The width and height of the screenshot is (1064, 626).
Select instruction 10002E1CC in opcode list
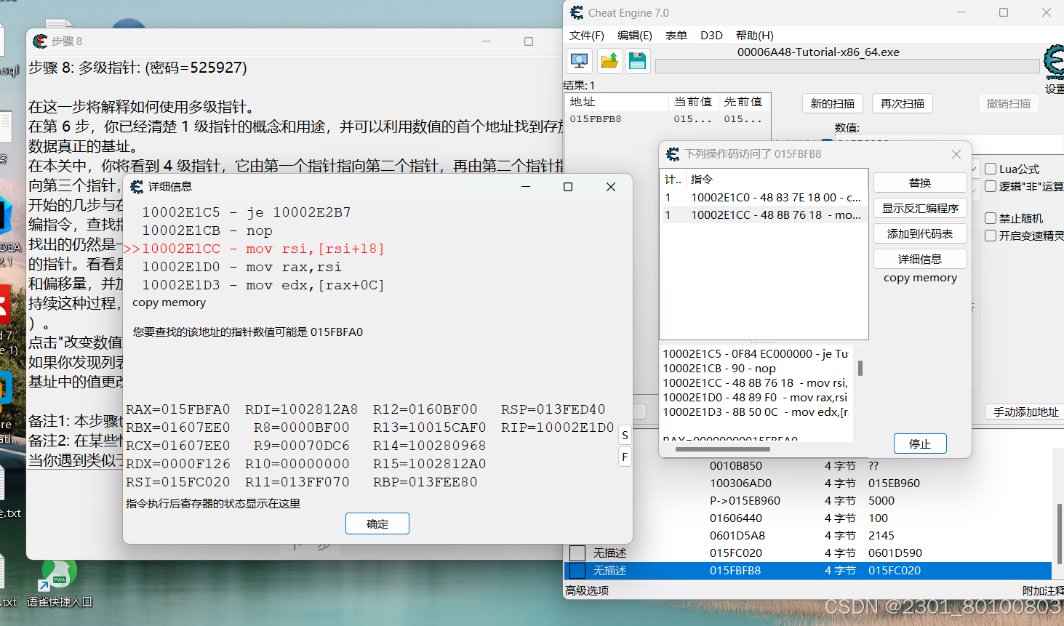764,215
